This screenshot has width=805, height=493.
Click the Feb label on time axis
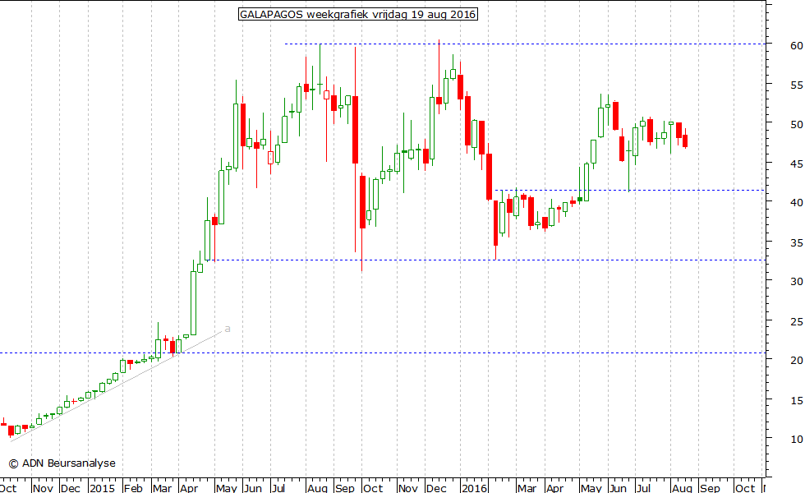[133, 487]
